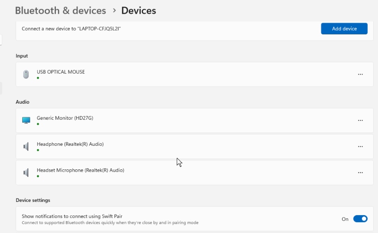Open more options for USB OPTICAL MOUSE
Viewport: 378px width, 233px height.
[x=360, y=75]
